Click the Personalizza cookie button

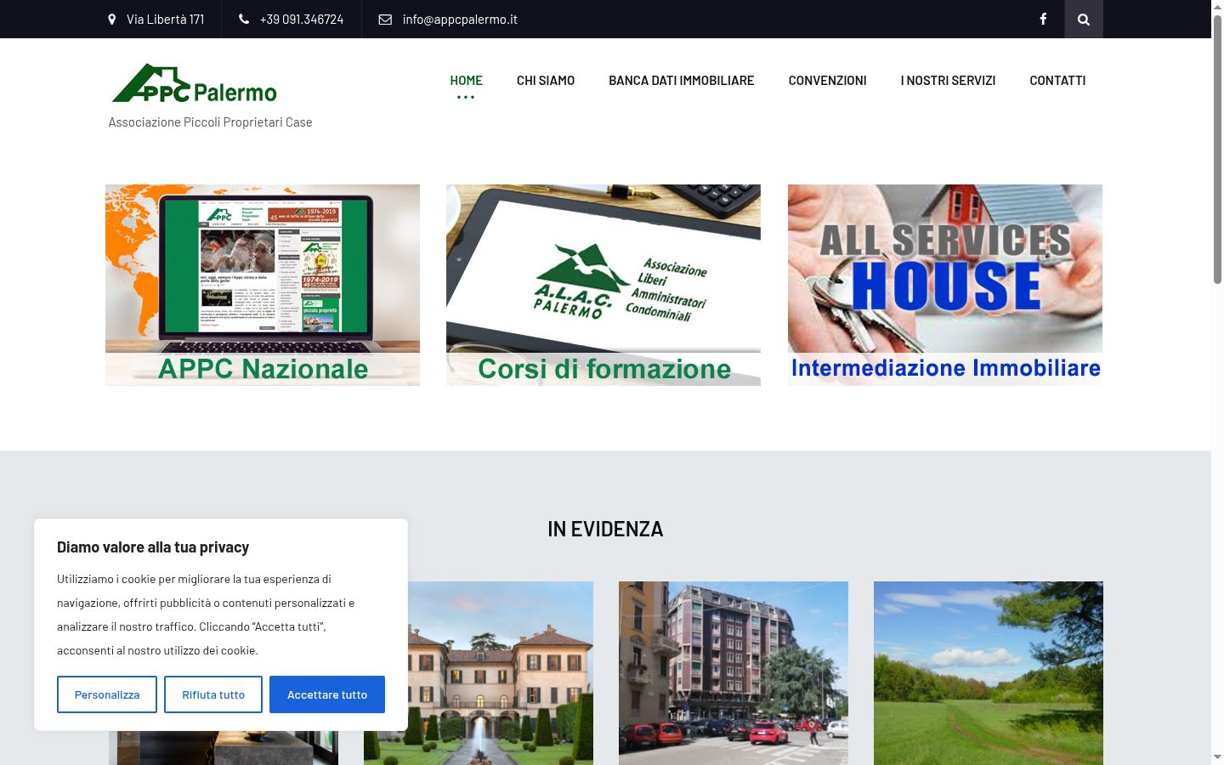pyautogui.click(x=107, y=694)
